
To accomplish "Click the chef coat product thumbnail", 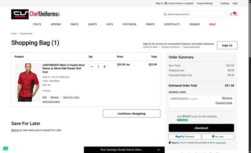I will click(x=27, y=83).
